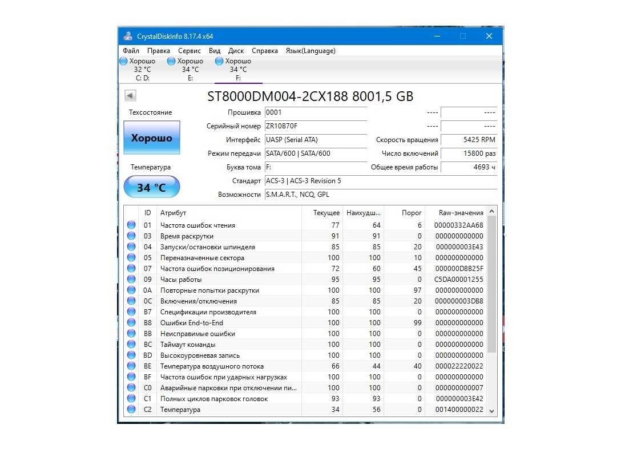641x453 pixels.
Task: Click status orb for attribute BD row
Action: click(131, 355)
